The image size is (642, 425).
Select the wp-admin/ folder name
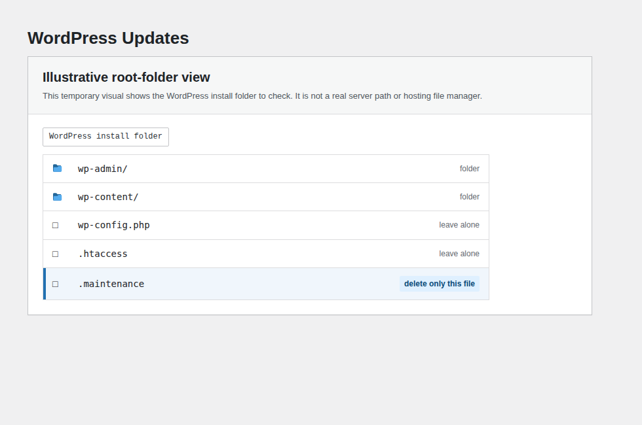pos(103,169)
